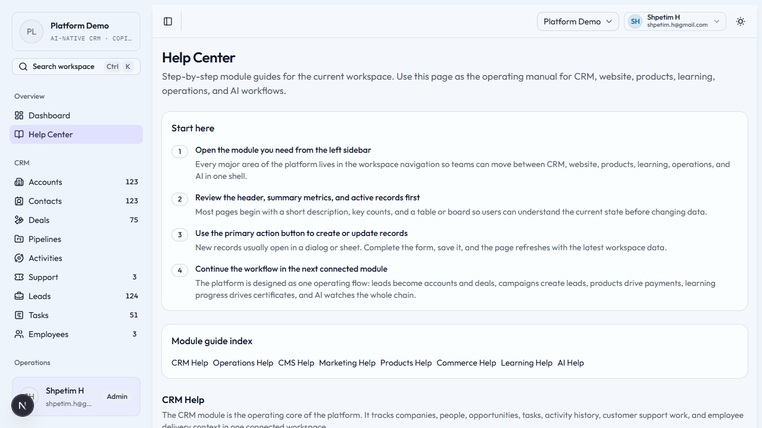The width and height of the screenshot is (762, 428).
Task: Click the Dashboard icon in sidebar
Action: [x=19, y=115]
